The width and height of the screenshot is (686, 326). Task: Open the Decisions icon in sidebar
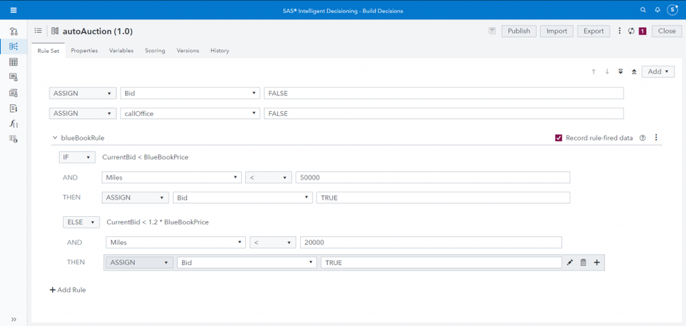pos(14,31)
